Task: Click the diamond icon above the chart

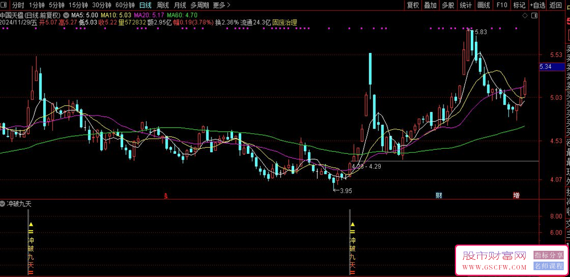Action: pyautogui.click(x=525, y=15)
